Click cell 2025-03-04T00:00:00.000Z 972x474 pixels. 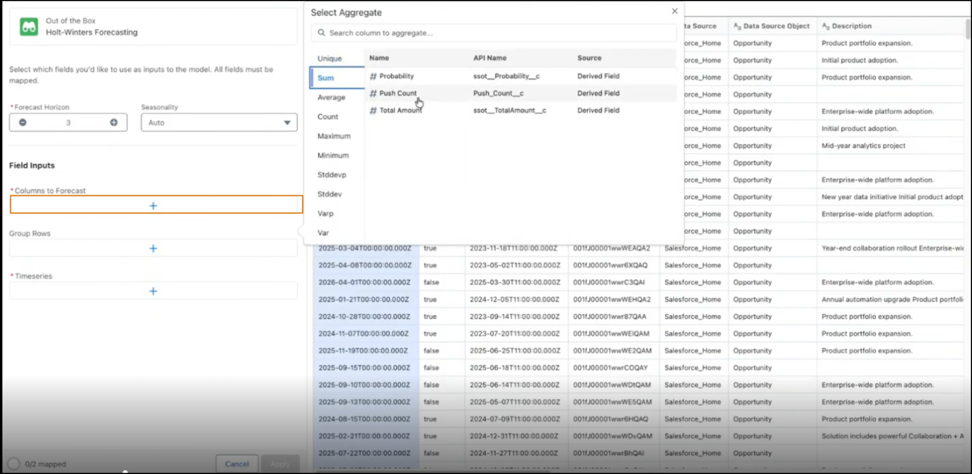[365, 248]
